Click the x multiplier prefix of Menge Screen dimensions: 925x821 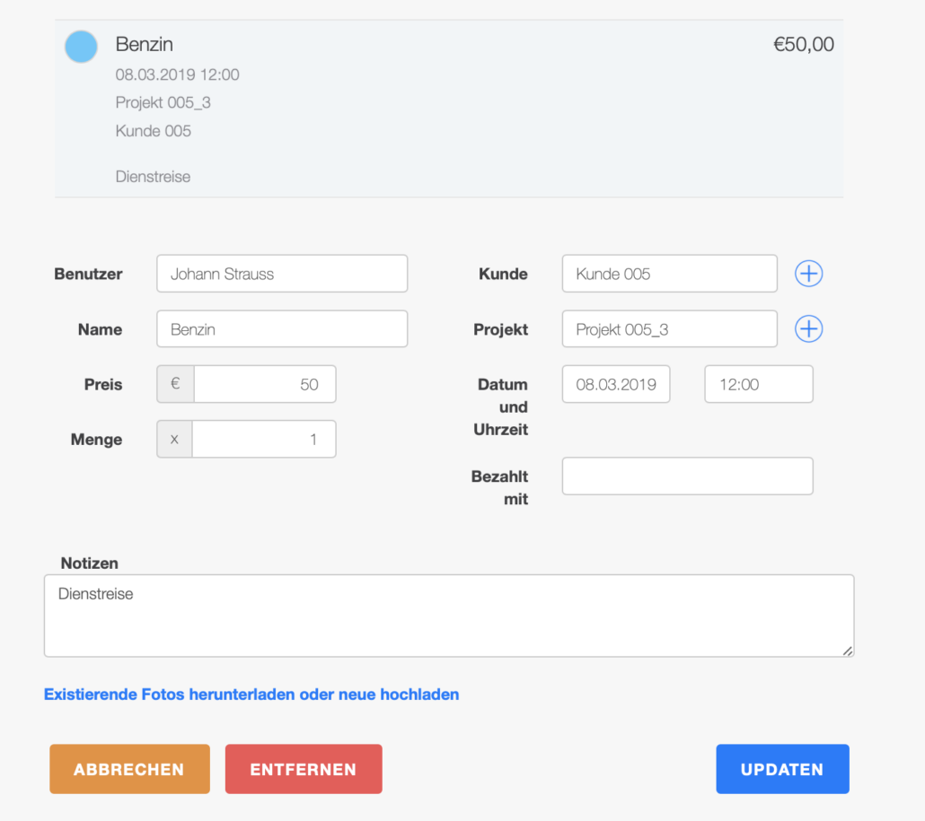[174, 440]
